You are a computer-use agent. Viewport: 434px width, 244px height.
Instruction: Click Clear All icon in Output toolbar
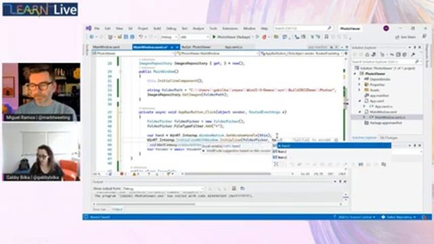point(234,188)
